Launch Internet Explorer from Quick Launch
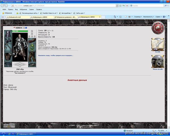 [x=10, y=134]
